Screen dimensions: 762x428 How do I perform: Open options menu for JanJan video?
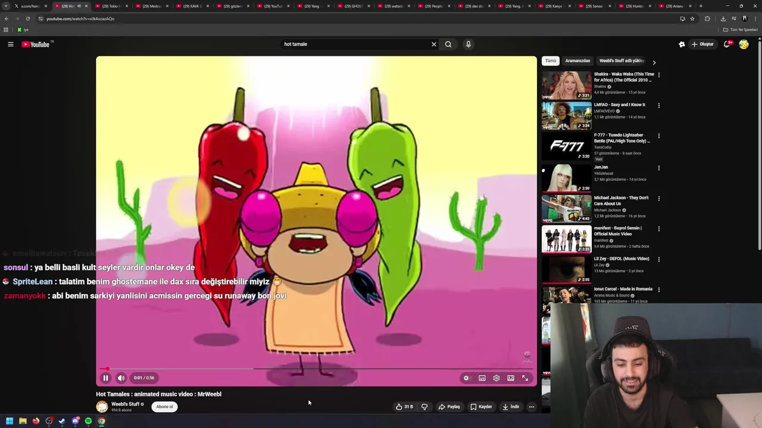pos(658,168)
